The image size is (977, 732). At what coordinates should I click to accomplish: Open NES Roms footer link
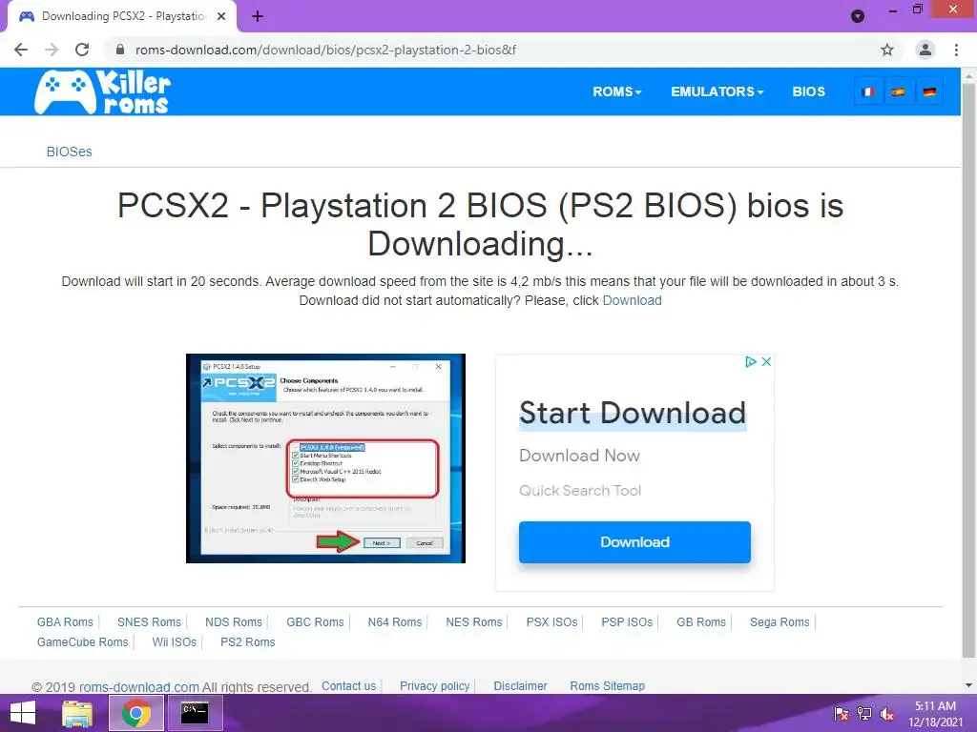473,621
